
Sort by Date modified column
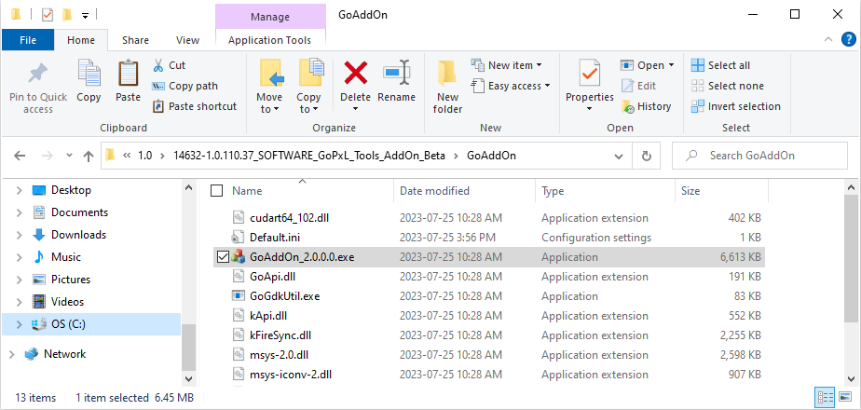pyautogui.click(x=434, y=191)
